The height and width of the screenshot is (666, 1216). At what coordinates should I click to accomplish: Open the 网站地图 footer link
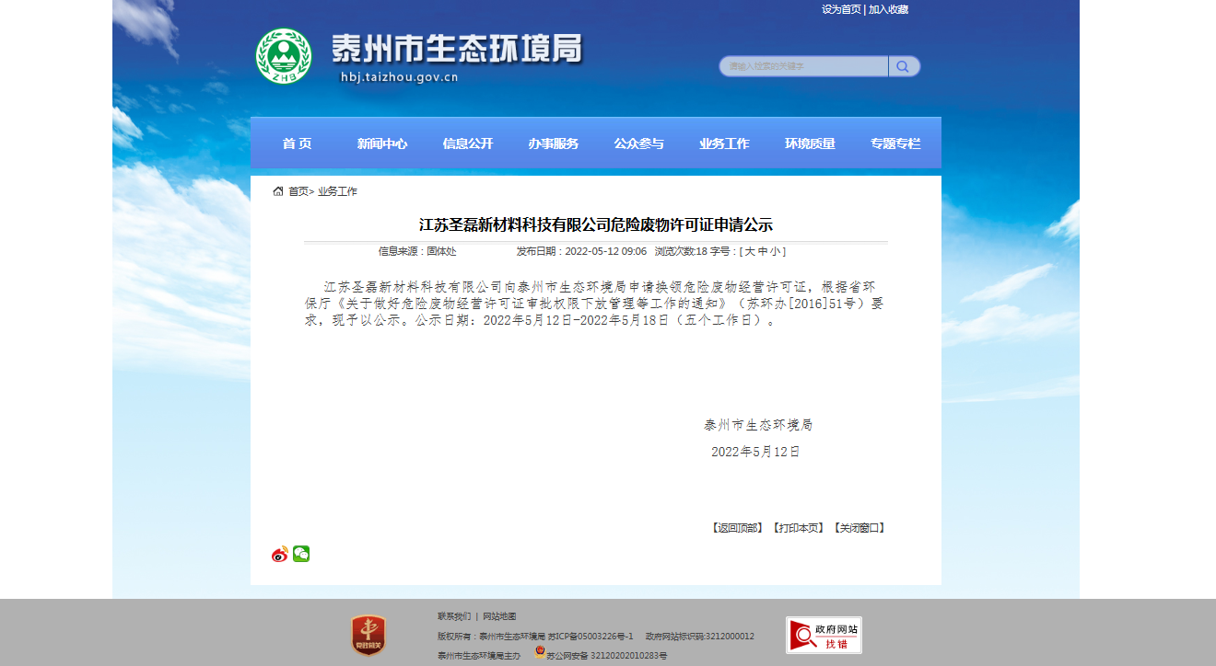point(499,616)
